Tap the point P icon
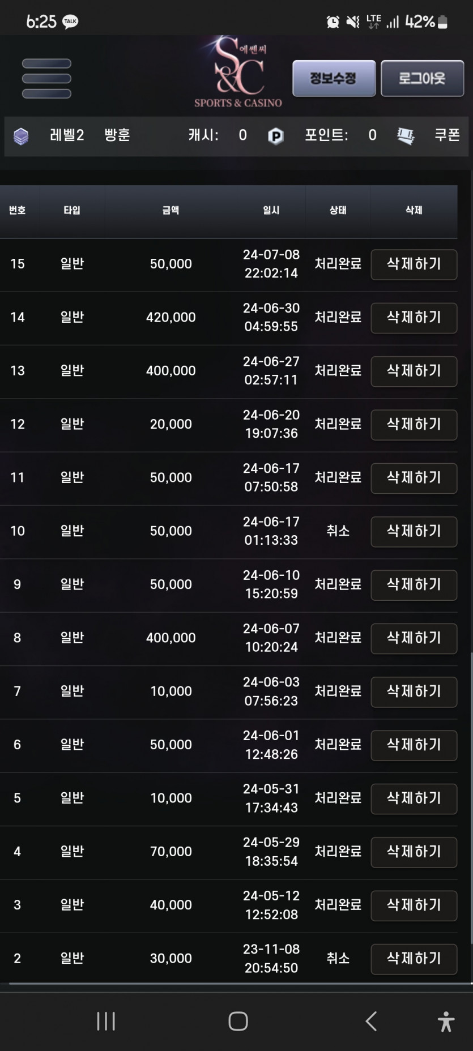Image resolution: width=473 pixels, height=1051 pixels. (275, 136)
